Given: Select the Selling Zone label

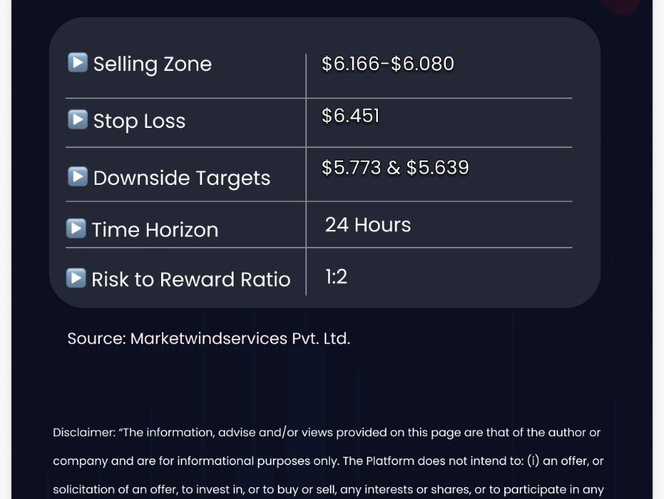Looking at the screenshot, I should click(x=152, y=64).
